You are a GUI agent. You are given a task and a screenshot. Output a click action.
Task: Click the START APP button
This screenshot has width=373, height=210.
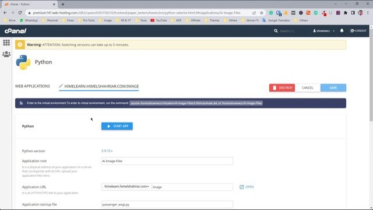pos(117,126)
